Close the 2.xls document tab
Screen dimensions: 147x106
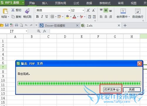pos(119,26)
